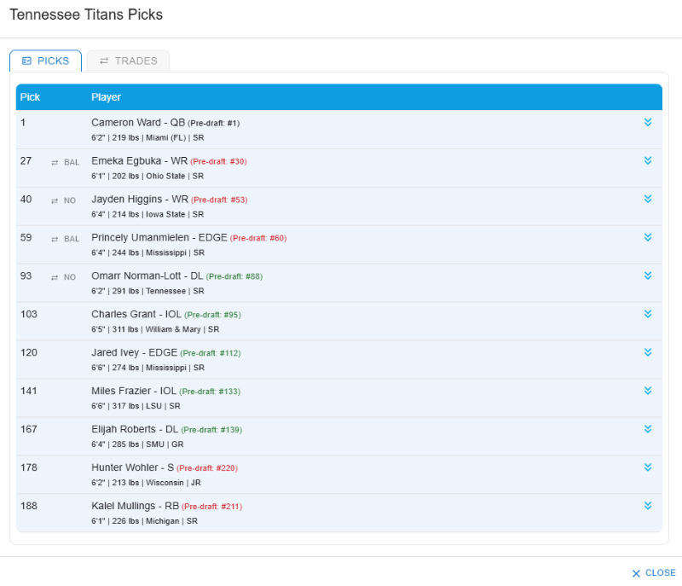Expand Emeka Egbuka row details
Image resolution: width=682 pixels, height=586 pixels.
click(x=648, y=160)
